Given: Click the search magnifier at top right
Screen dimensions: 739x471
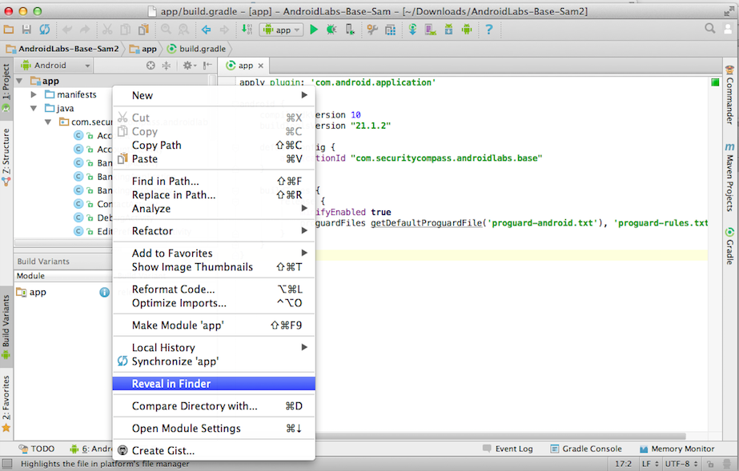Looking at the screenshot, I should (x=709, y=29).
